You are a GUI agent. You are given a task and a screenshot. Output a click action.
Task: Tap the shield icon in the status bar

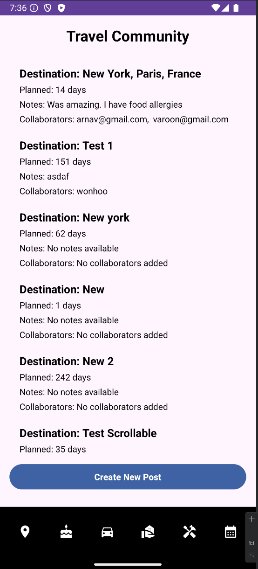coord(48,8)
